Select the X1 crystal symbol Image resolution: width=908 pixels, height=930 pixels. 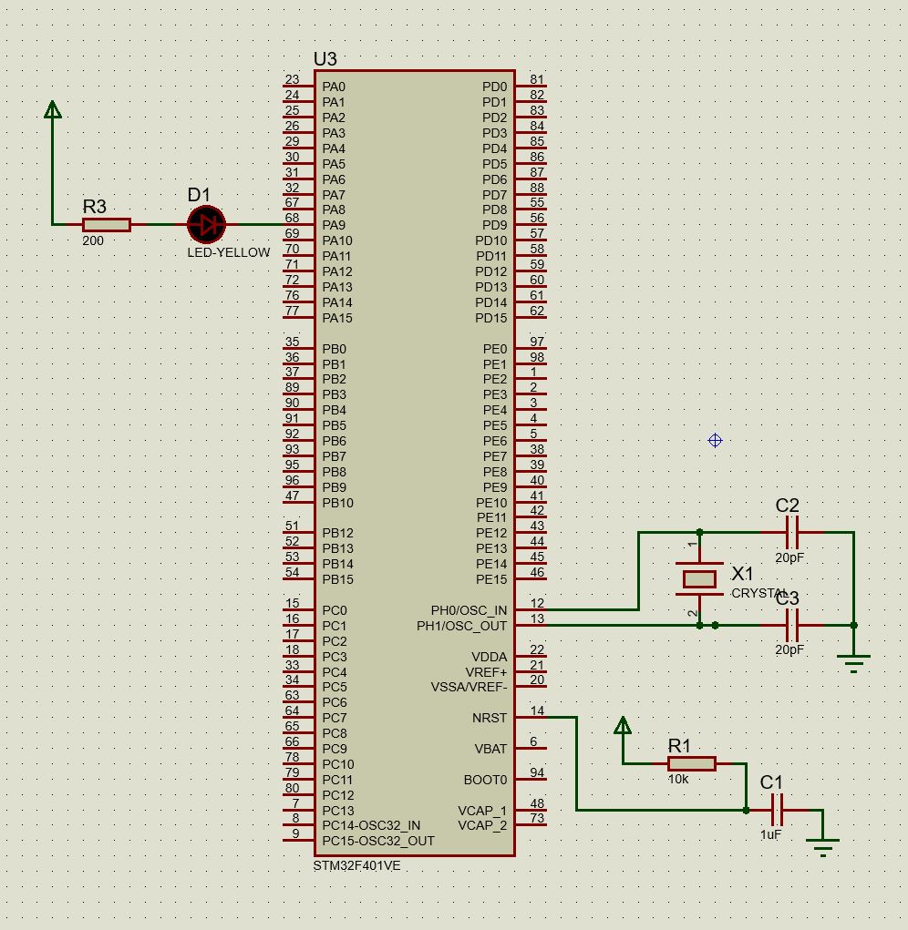coord(700,579)
